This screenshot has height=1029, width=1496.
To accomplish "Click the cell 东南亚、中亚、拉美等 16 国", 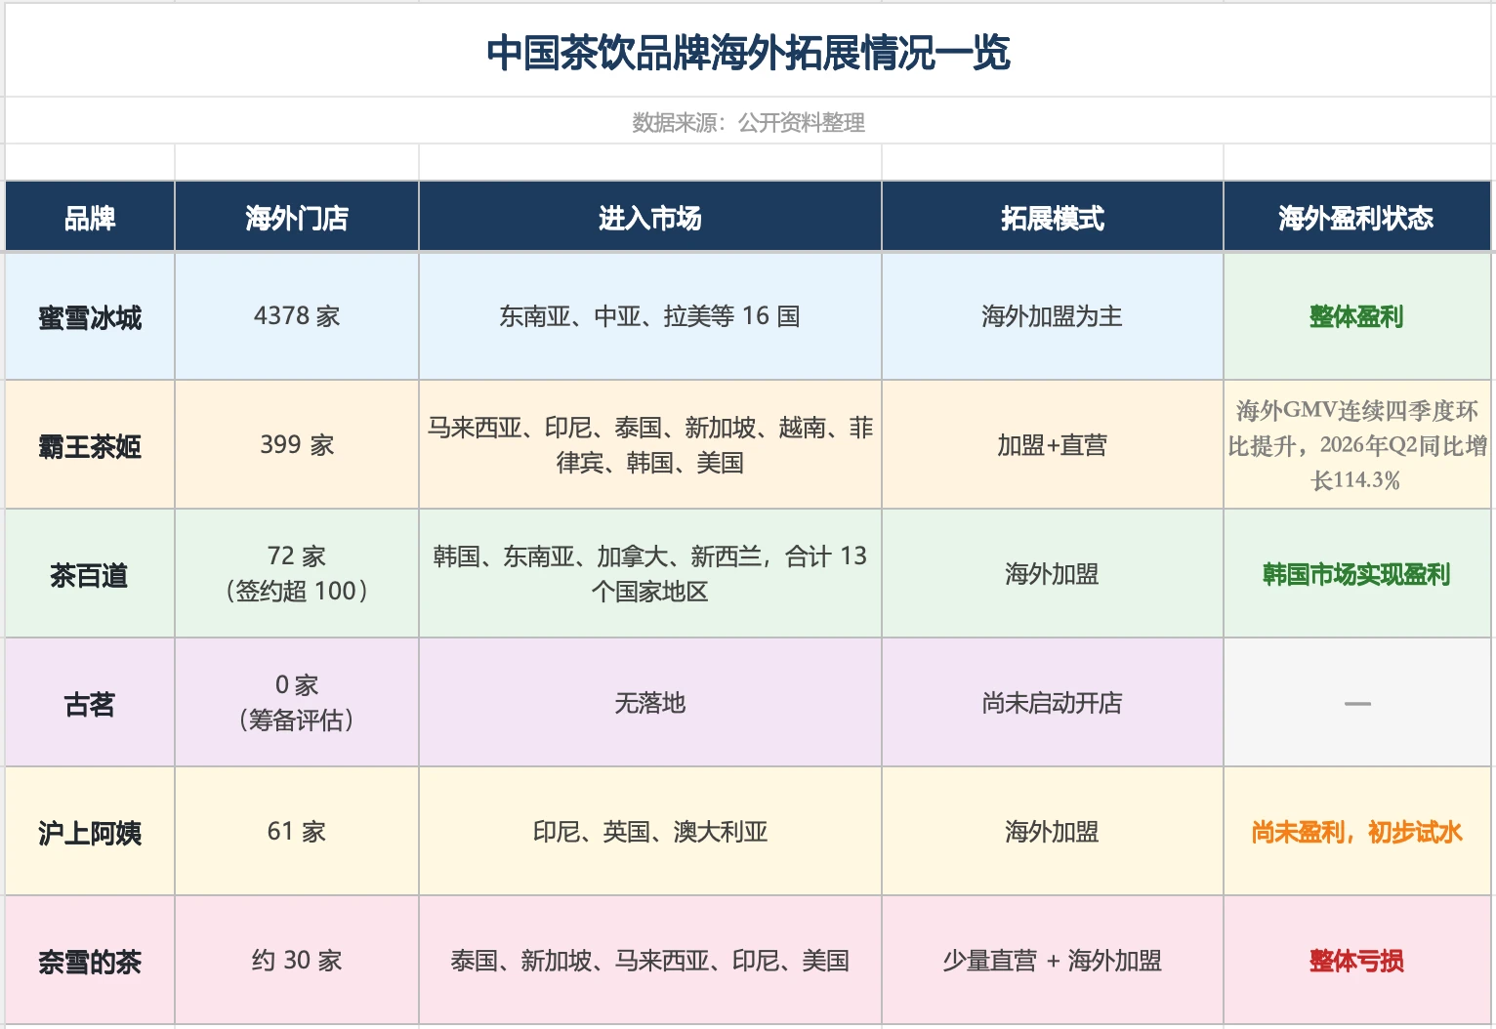I will pos(650,316).
